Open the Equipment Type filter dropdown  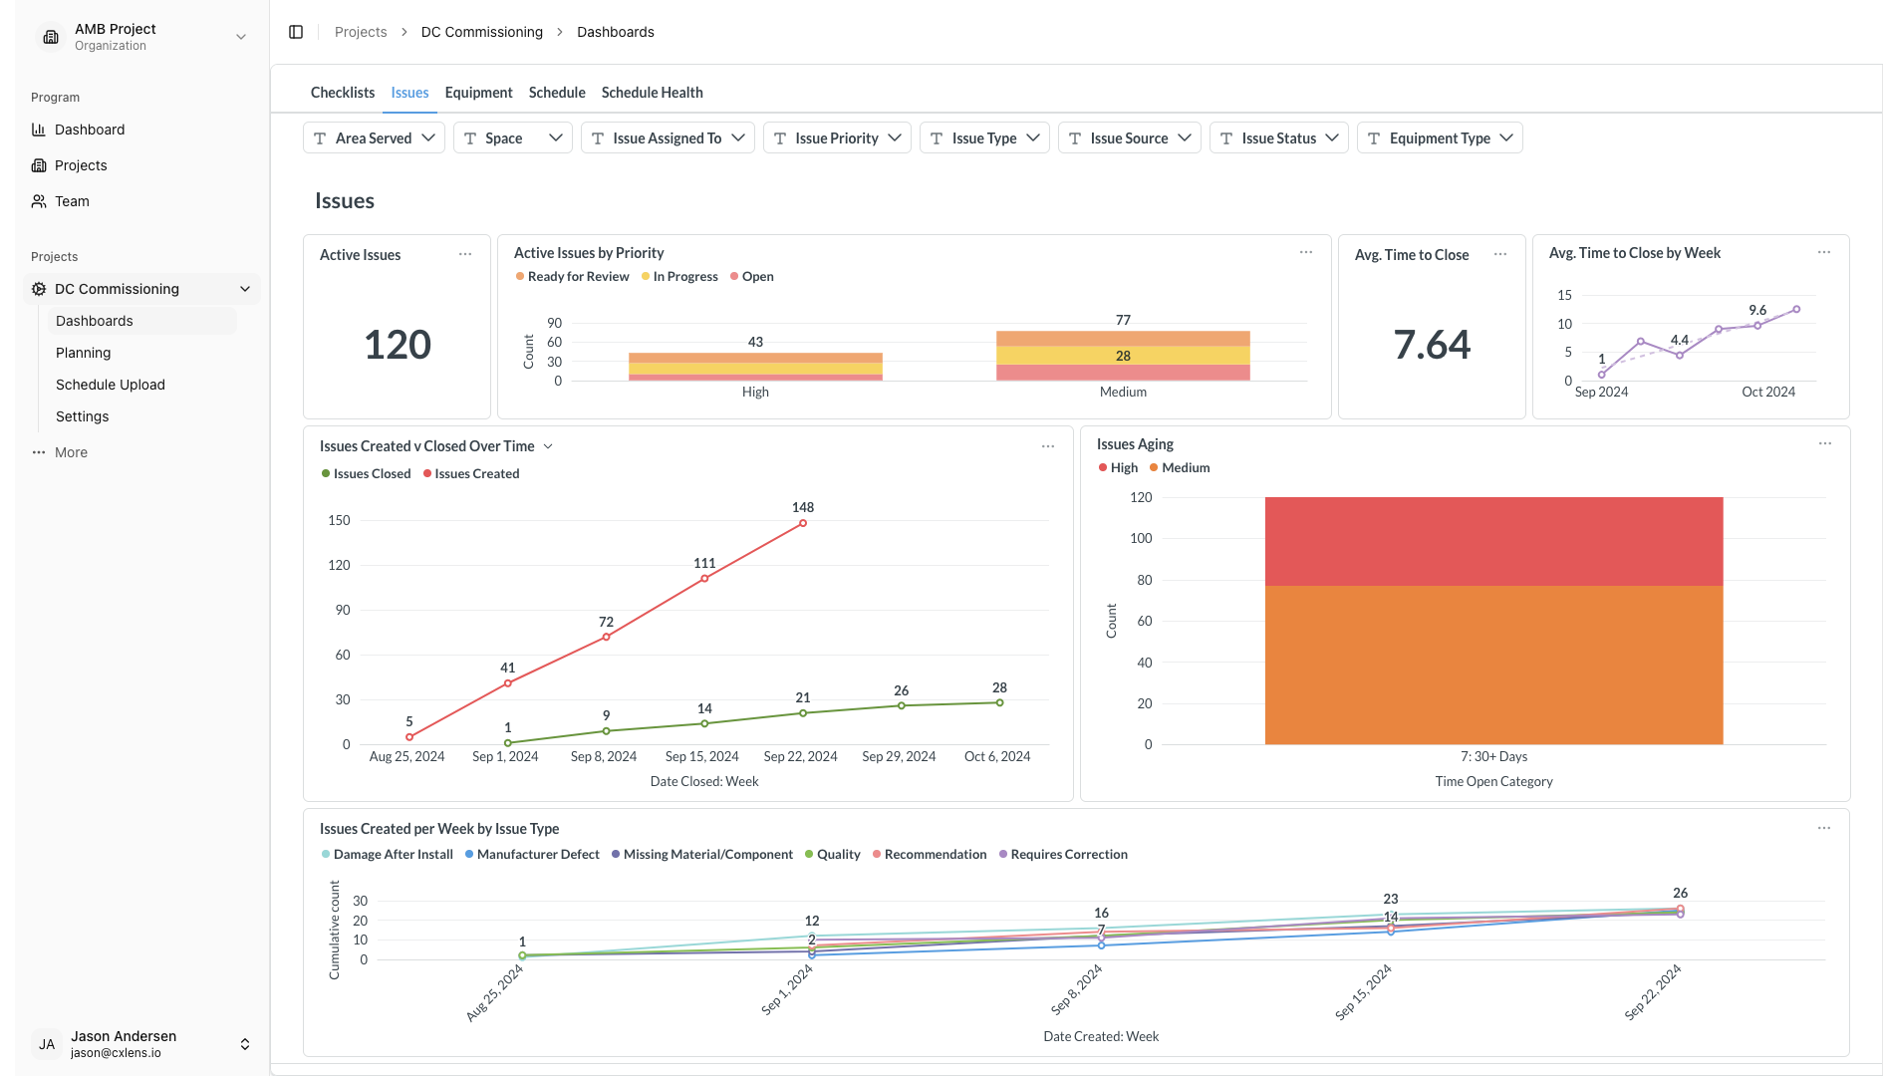click(1440, 138)
